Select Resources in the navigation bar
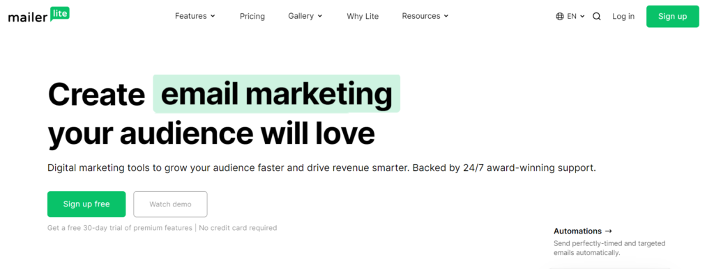 coord(420,16)
